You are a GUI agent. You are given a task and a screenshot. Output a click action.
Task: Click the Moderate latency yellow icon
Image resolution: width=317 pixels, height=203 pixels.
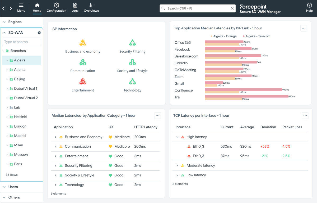[x=183, y=166]
